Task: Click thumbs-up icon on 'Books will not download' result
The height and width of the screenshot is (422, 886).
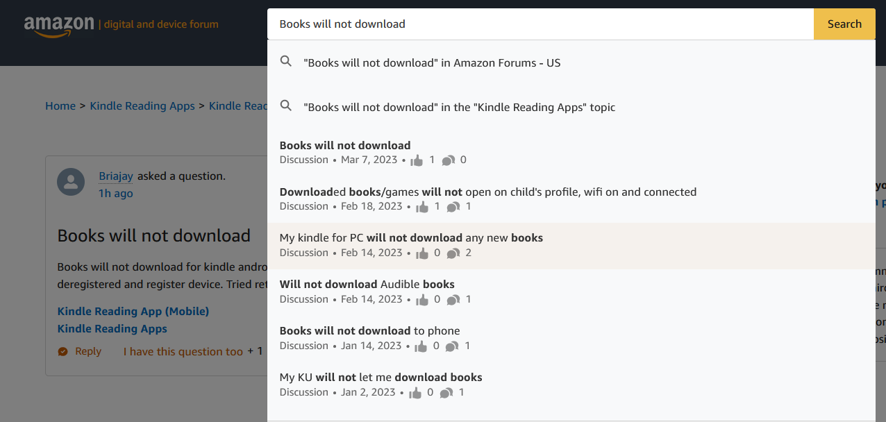Action: click(417, 159)
